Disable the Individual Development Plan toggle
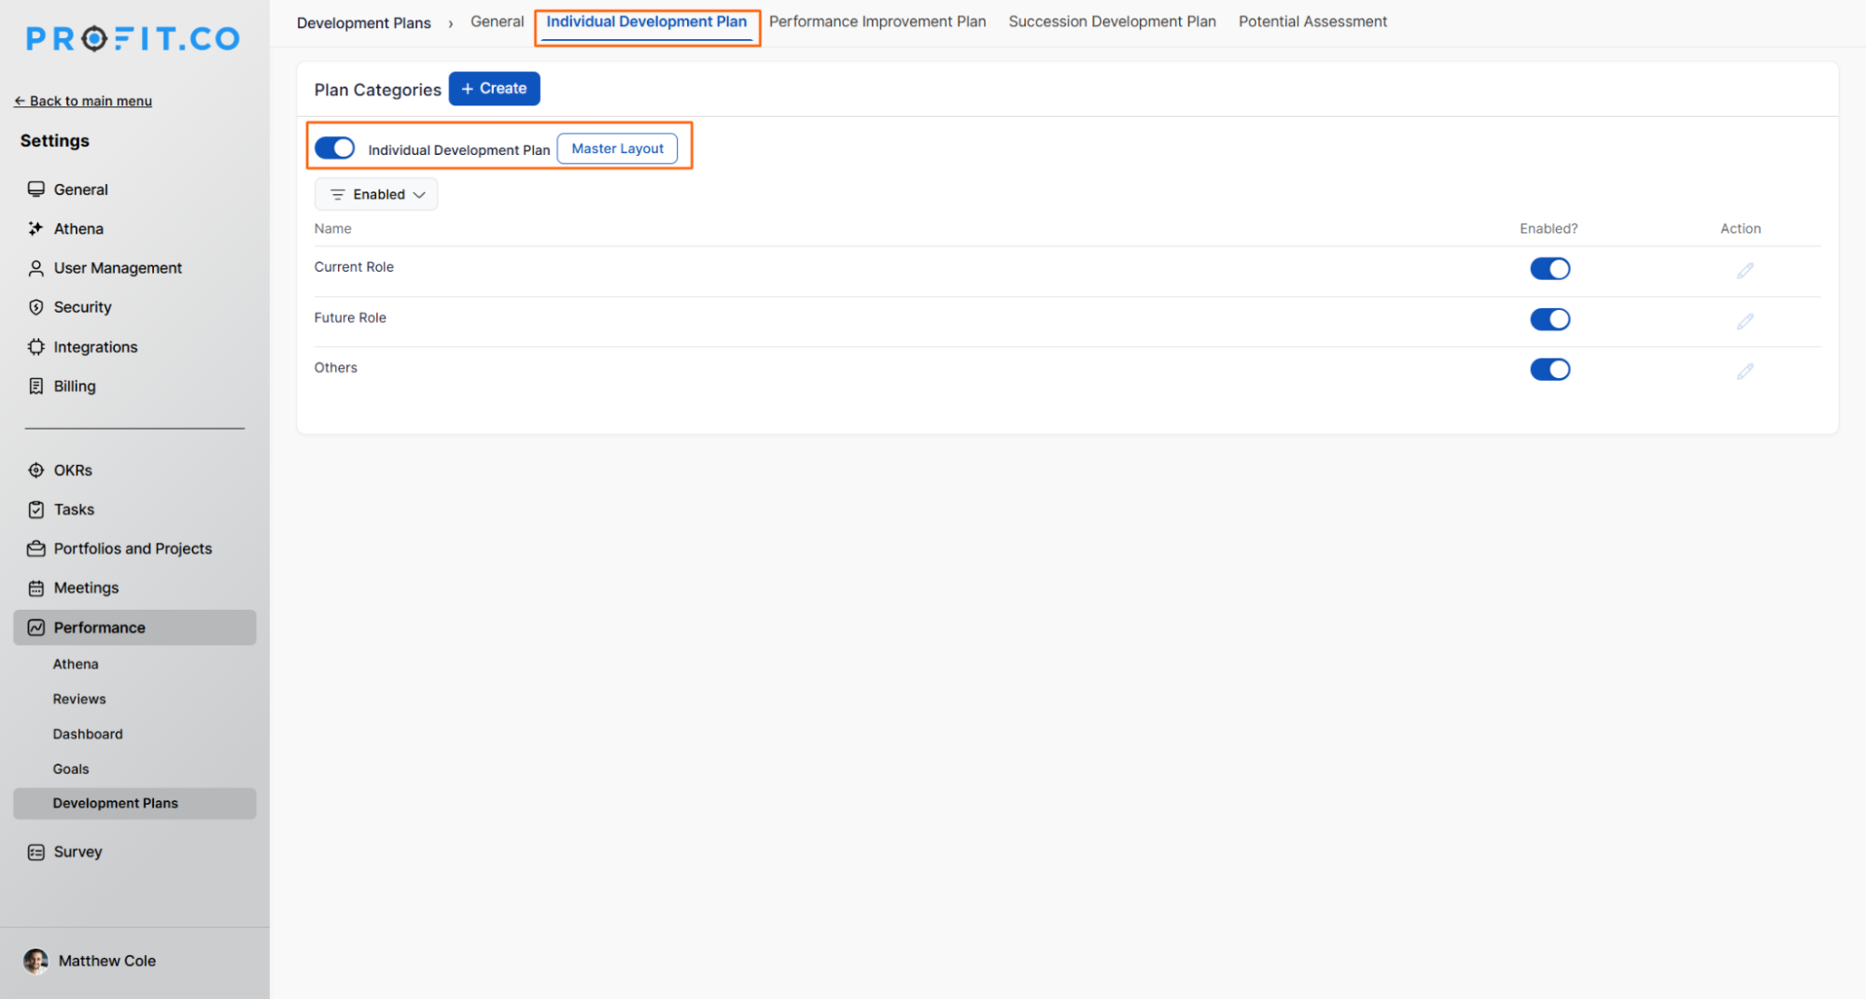The image size is (1866, 999). tap(335, 148)
